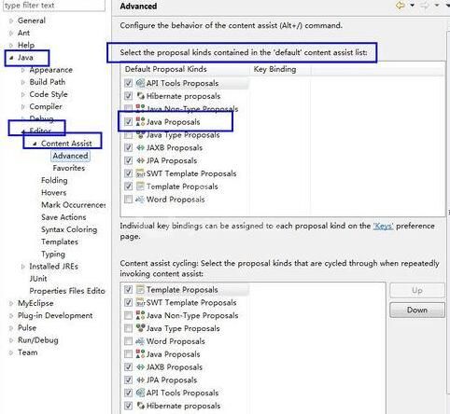Click SWT Template Proposals icon in cycling list
The image size is (450, 414).
(140, 302)
